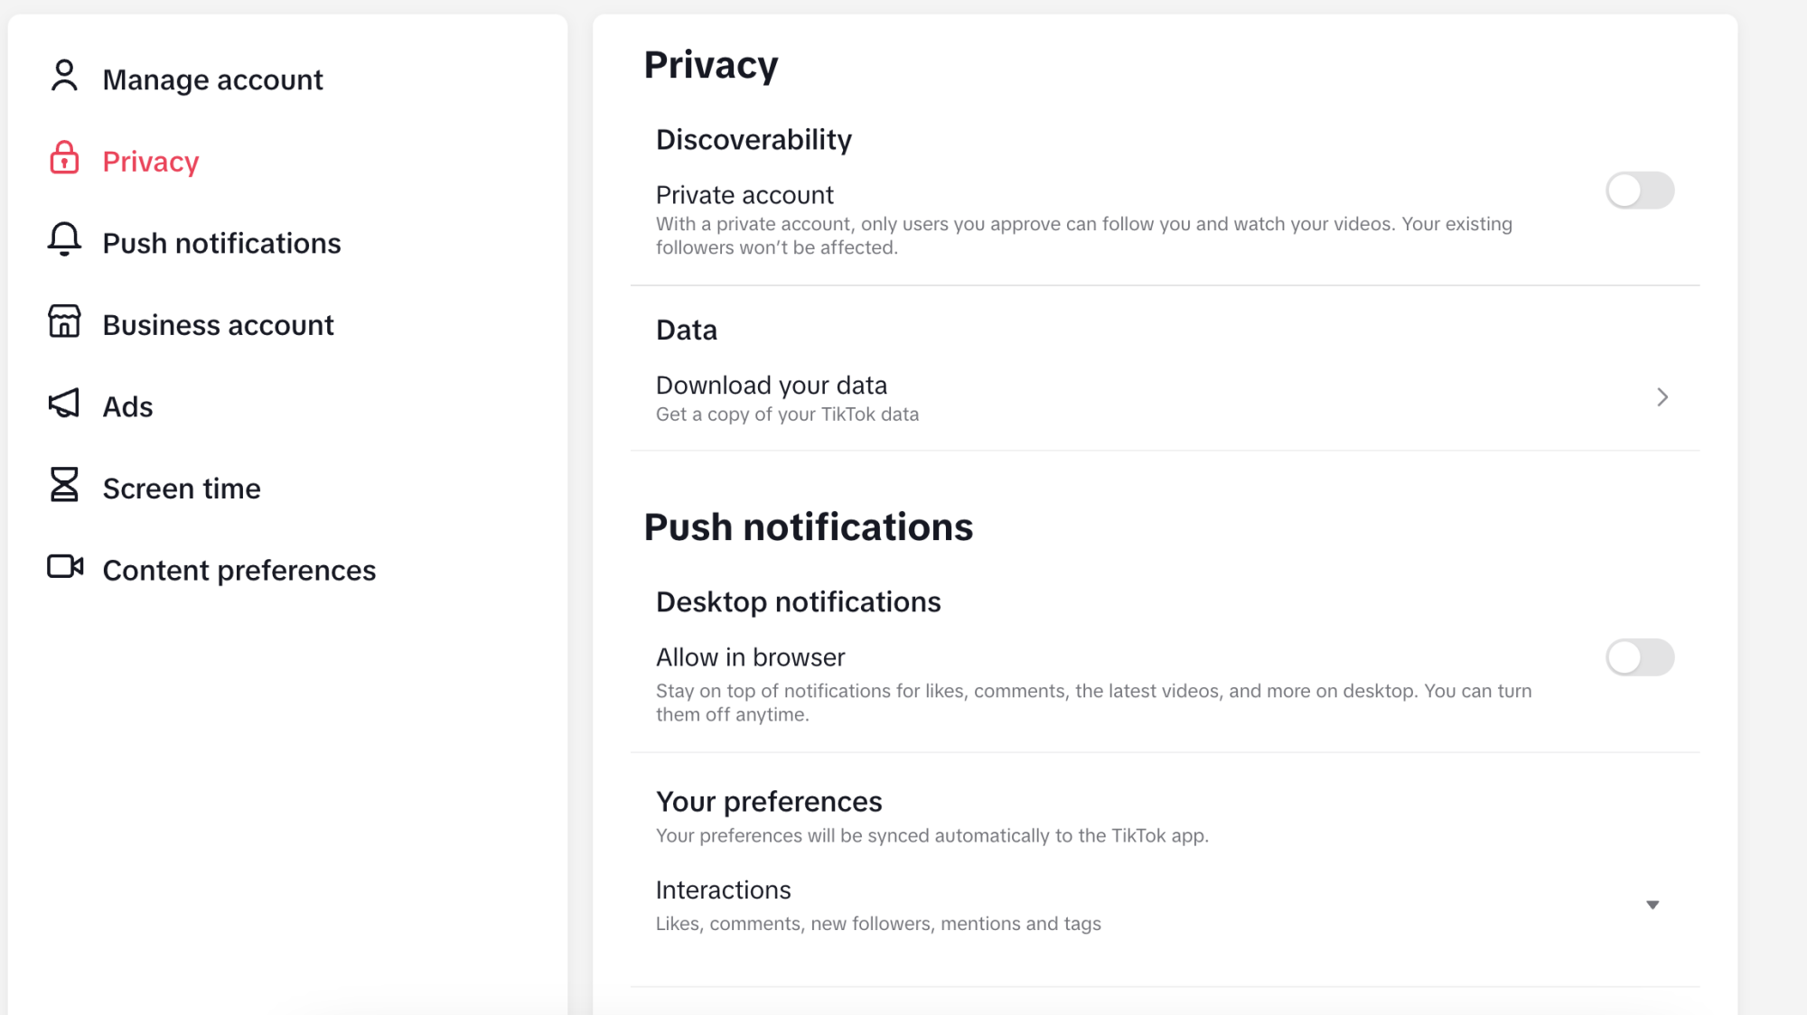Click the Content preferences video icon
The width and height of the screenshot is (1807, 1015).
(62, 570)
